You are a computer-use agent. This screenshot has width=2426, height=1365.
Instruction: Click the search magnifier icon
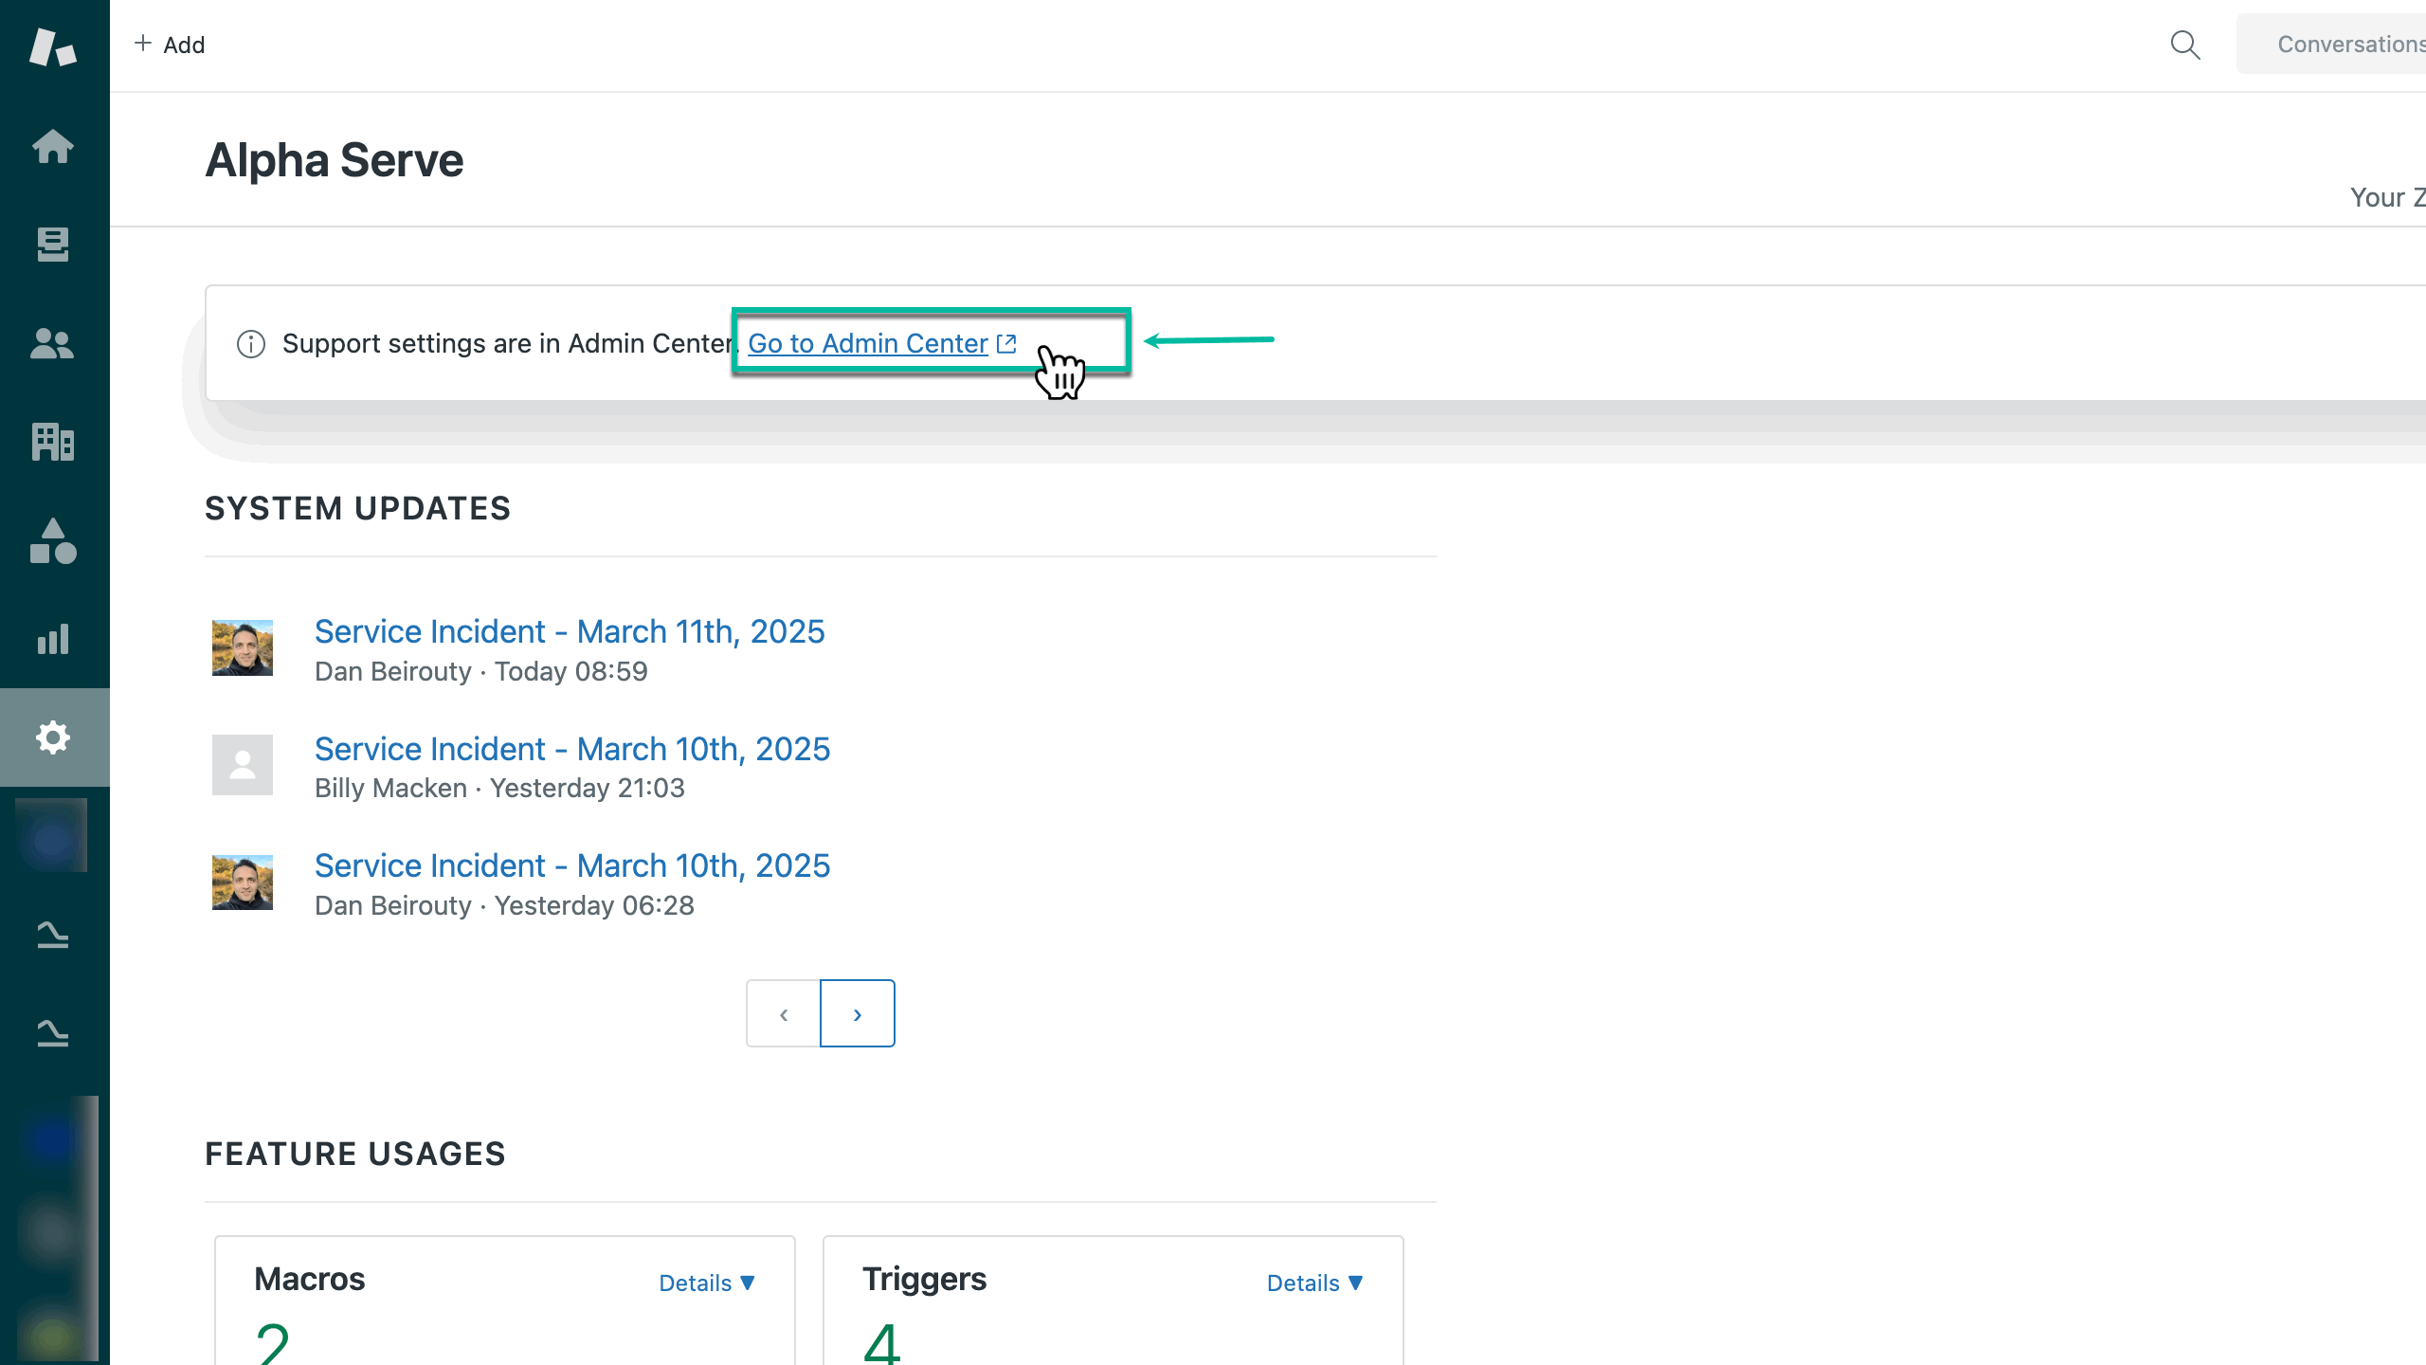click(x=2185, y=45)
